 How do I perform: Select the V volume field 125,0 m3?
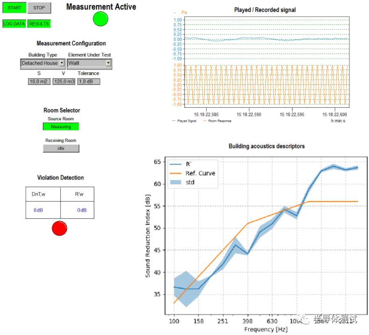click(64, 82)
